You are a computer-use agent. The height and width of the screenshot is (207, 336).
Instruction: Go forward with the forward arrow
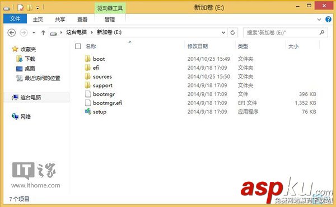(x=24, y=33)
